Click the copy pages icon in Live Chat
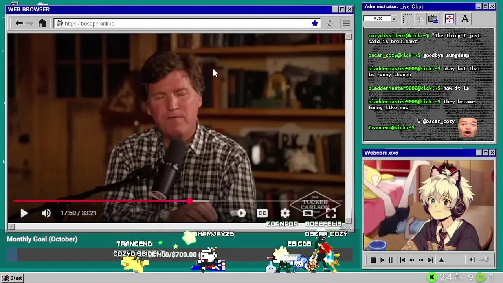Screen dimensions: 503x283 (420, 18)
